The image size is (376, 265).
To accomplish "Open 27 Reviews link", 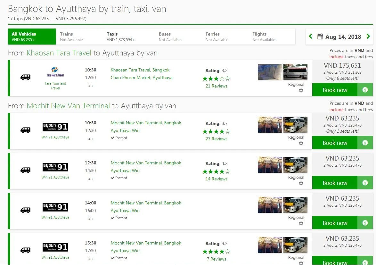I will pyautogui.click(x=216, y=139).
